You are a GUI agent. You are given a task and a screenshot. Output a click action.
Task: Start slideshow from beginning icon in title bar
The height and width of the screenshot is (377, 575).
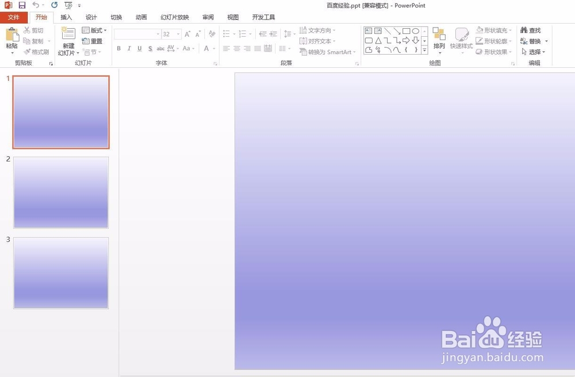click(68, 5)
